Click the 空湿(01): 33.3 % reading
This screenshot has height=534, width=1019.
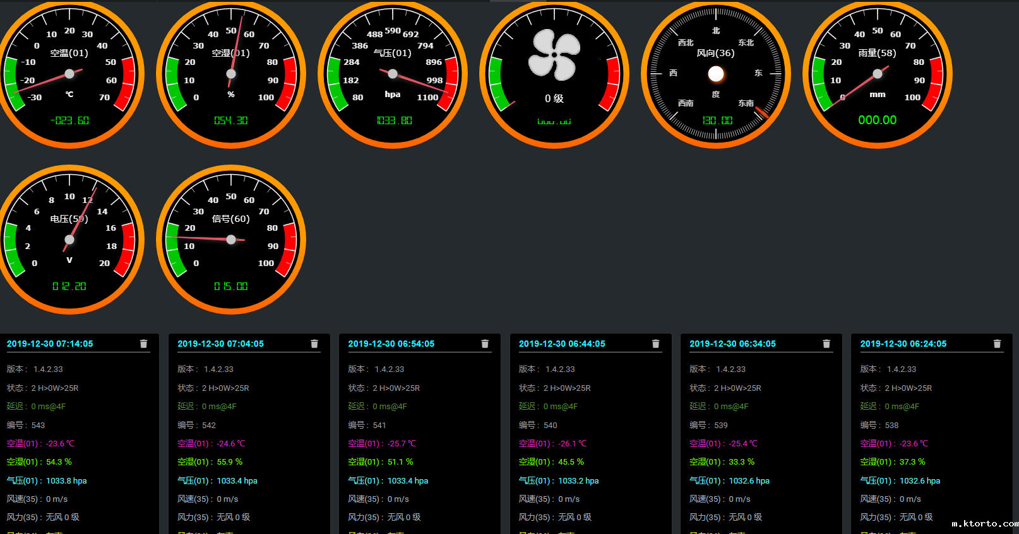pos(722,462)
